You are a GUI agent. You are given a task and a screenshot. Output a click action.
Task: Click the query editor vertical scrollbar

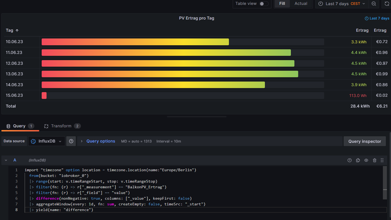(x=385, y=183)
